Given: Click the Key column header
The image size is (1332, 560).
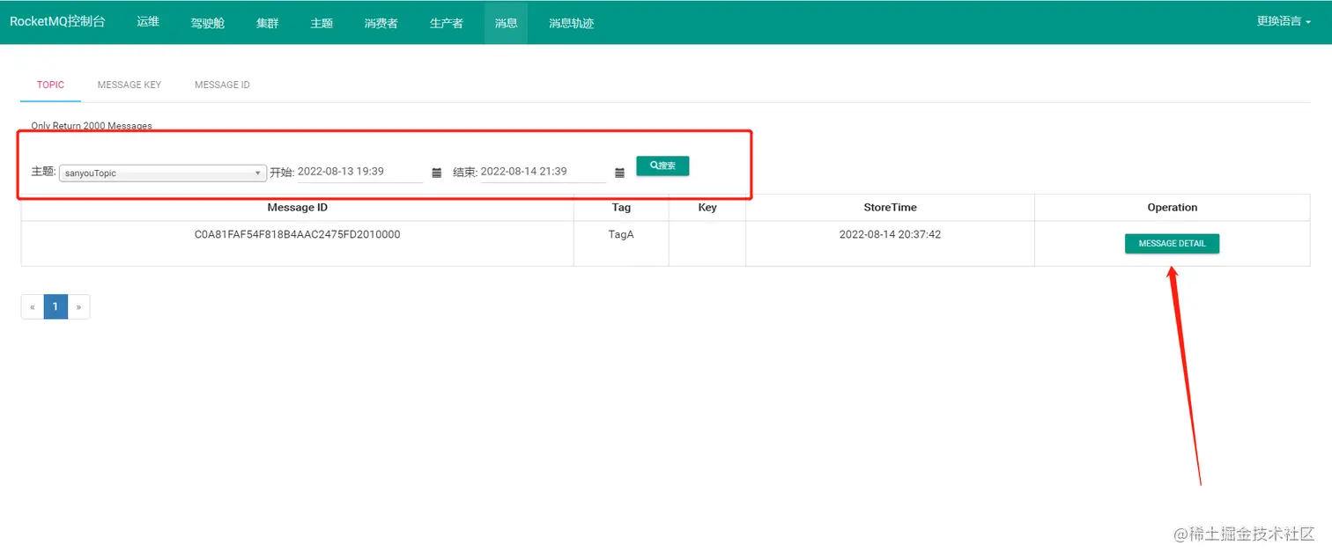Looking at the screenshot, I should click(x=707, y=208).
